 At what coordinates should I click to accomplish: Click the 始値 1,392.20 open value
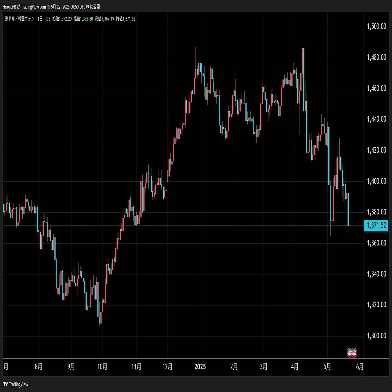pyautogui.click(x=62, y=19)
